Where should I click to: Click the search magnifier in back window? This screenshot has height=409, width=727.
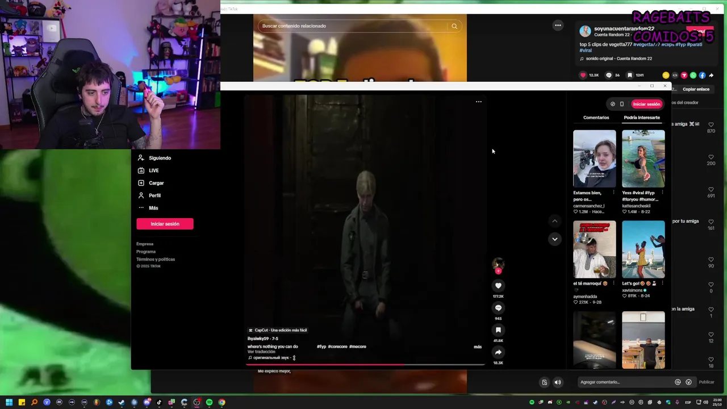coord(454,26)
